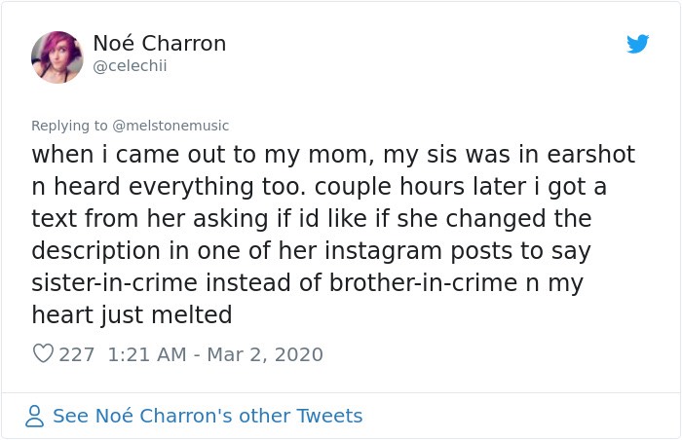The image size is (682, 440).
Task: Click the tweet's first line about mom
Action: 333,155
